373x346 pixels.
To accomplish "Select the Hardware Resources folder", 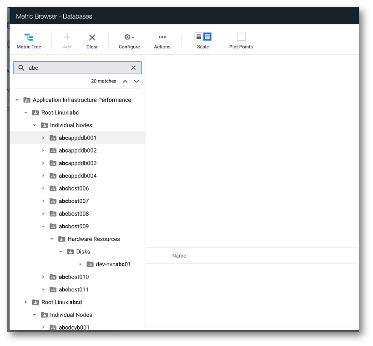I will [x=94, y=239].
